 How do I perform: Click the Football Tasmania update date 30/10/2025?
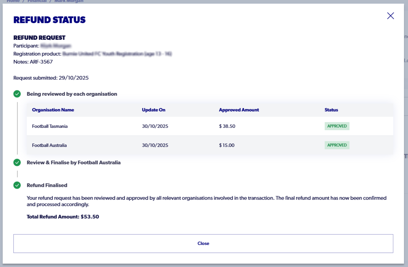(155, 126)
